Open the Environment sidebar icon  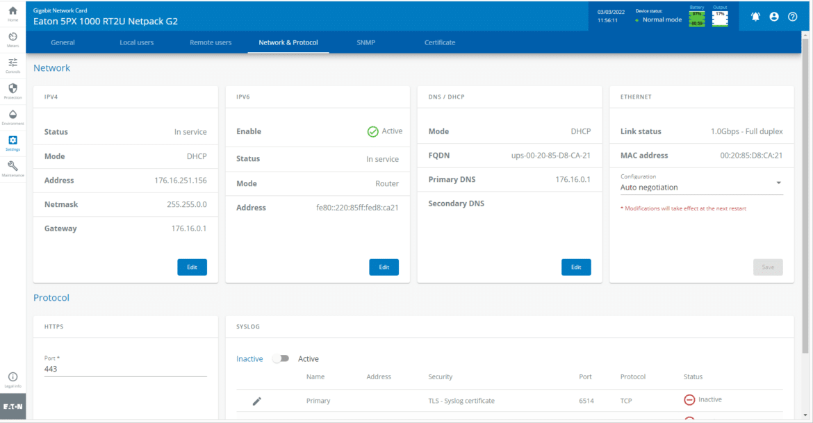click(x=13, y=117)
